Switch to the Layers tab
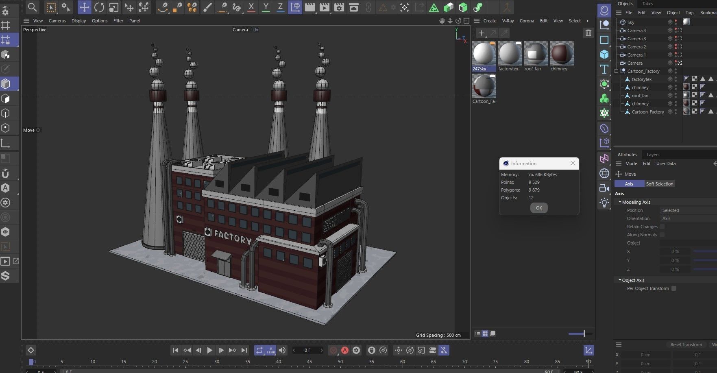The width and height of the screenshot is (717, 373). coord(653,155)
